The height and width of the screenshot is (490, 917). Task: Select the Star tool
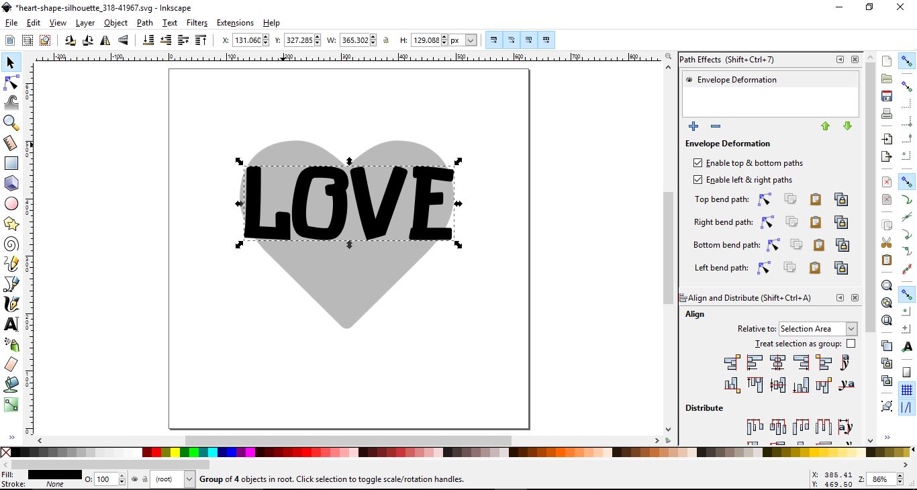[11, 224]
